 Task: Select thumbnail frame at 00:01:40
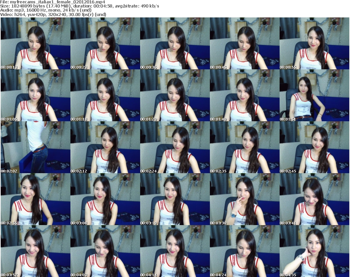[245, 95]
